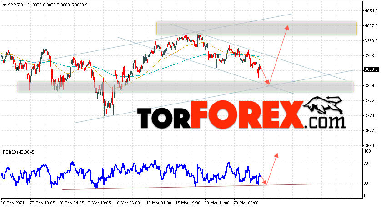Click the 23 Mar 09:00 time label
The height and width of the screenshot is (208, 381).
click(x=246, y=203)
